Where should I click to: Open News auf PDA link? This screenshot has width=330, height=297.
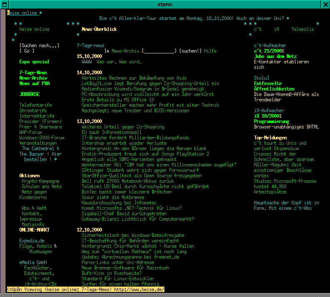coord(34,83)
